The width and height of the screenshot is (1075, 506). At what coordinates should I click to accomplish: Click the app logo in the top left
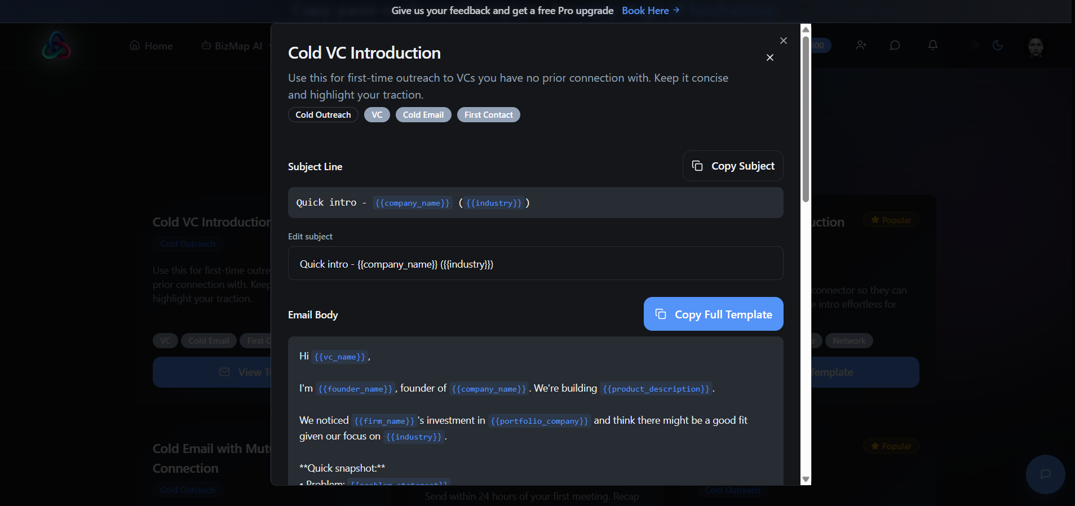(55, 45)
